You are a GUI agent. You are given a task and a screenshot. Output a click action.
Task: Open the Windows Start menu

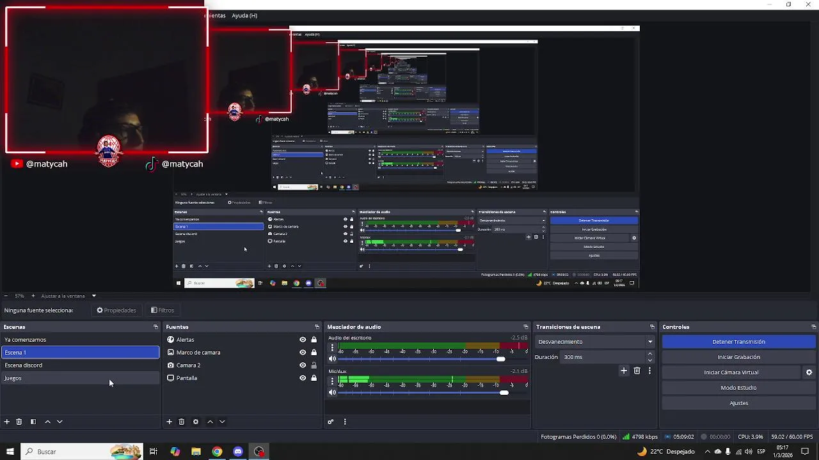[x=10, y=452]
